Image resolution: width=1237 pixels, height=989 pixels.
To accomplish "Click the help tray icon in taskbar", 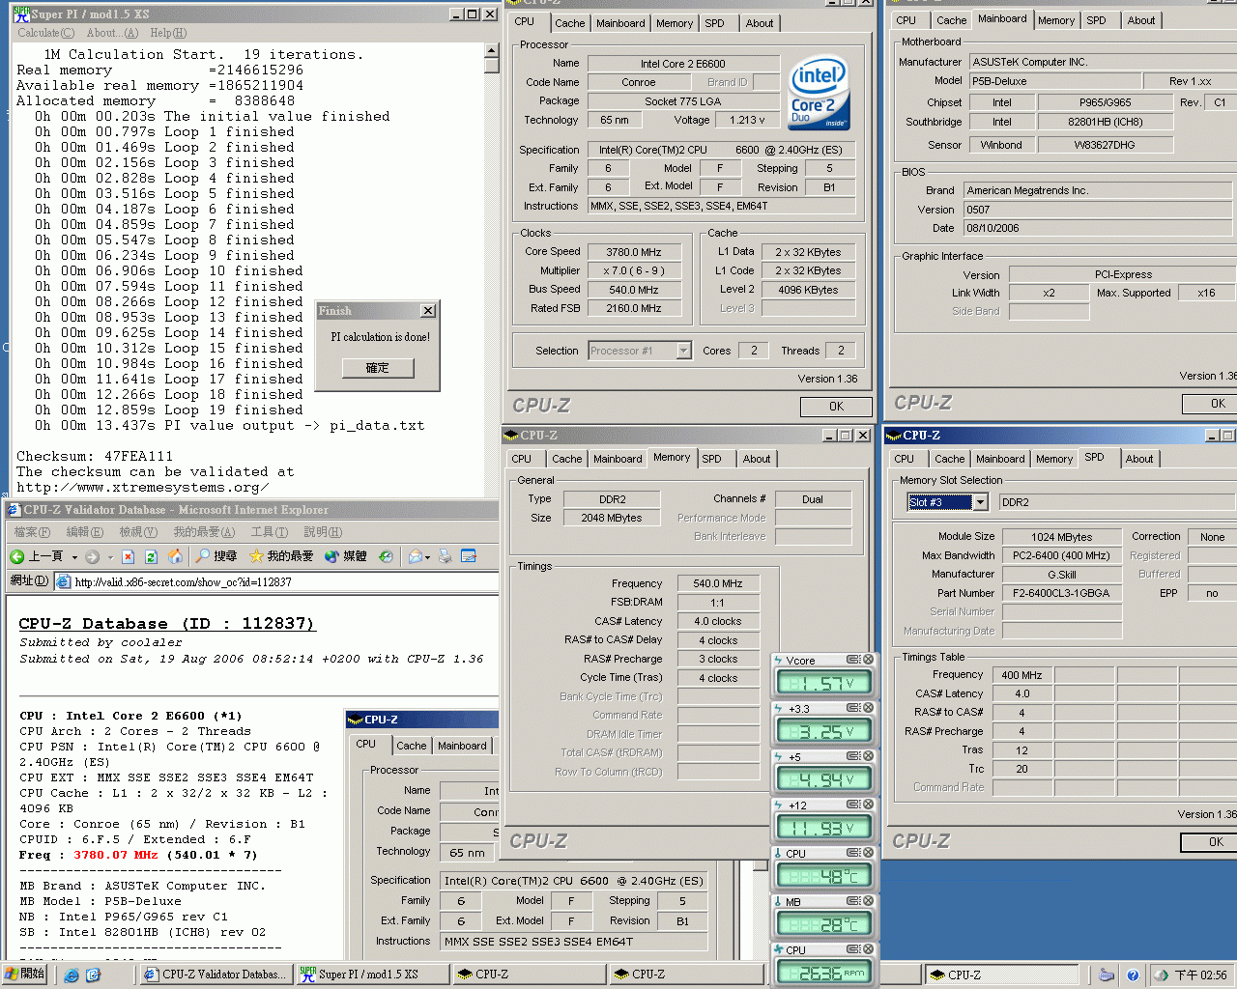I will [x=1133, y=975].
